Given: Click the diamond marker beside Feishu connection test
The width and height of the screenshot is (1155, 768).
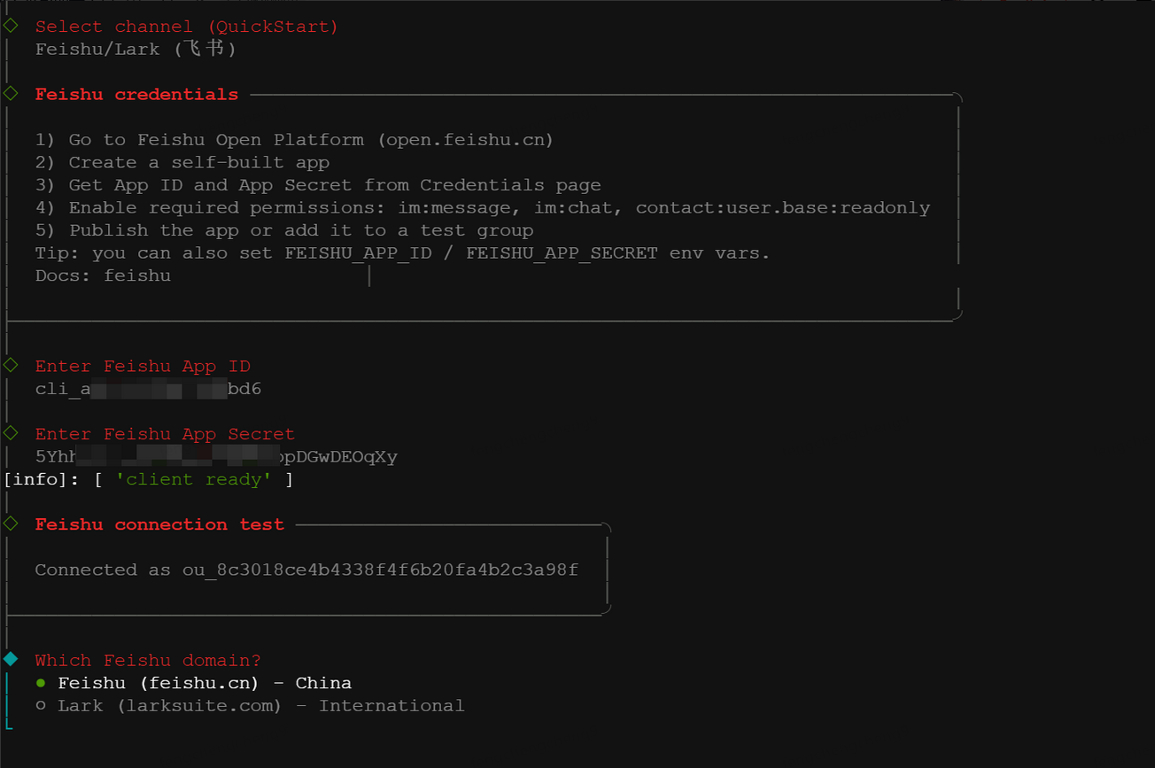Looking at the screenshot, I should coord(11,524).
